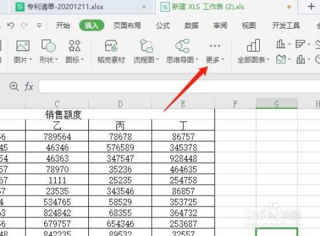Viewport: 320px width, 236px height.
Task: Click the 更多 three-dots icon
Action: [215, 45]
